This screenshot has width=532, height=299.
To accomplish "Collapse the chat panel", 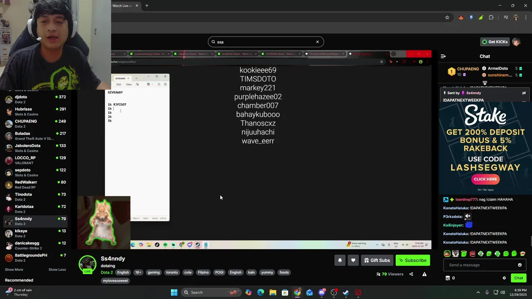I will click(x=443, y=56).
